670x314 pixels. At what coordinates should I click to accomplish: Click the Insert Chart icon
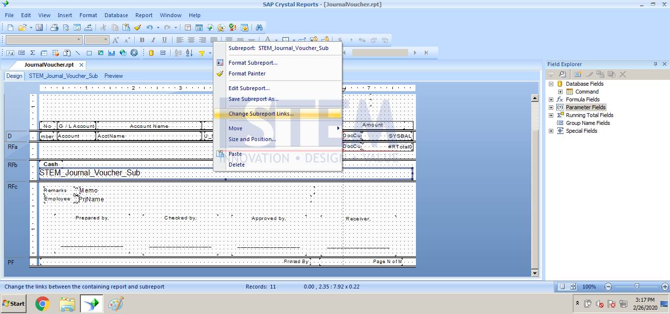point(111,53)
